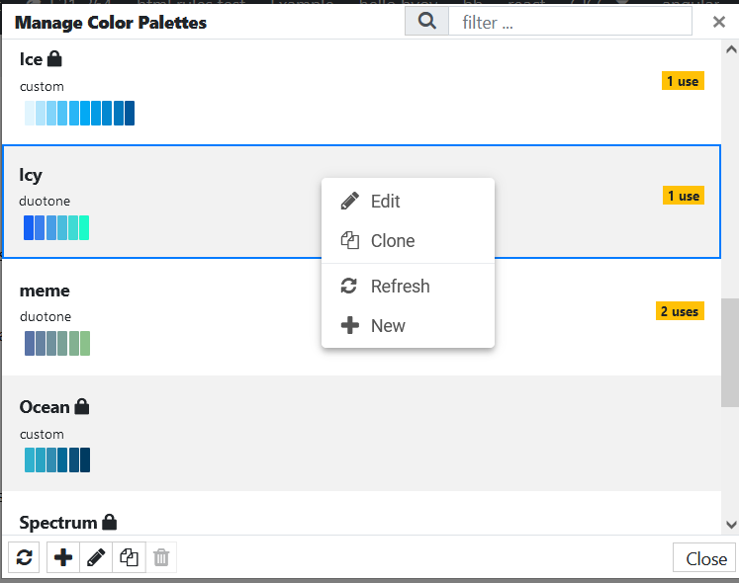739x583 pixels.
Task: Click the lock icon next to Ice
Action: [54, 59]
